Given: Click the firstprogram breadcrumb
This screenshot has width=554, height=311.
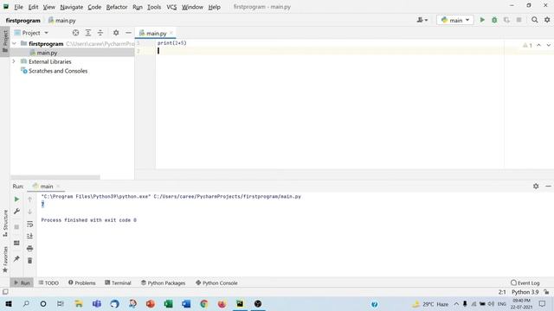Looking at the screenshot, I should click(x=23, y=21).
